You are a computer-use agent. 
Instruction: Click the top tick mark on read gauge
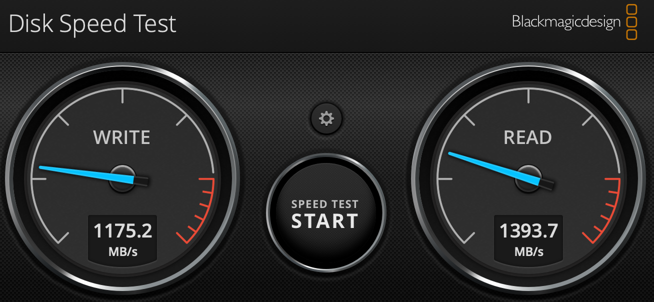(x=528, y=95)
